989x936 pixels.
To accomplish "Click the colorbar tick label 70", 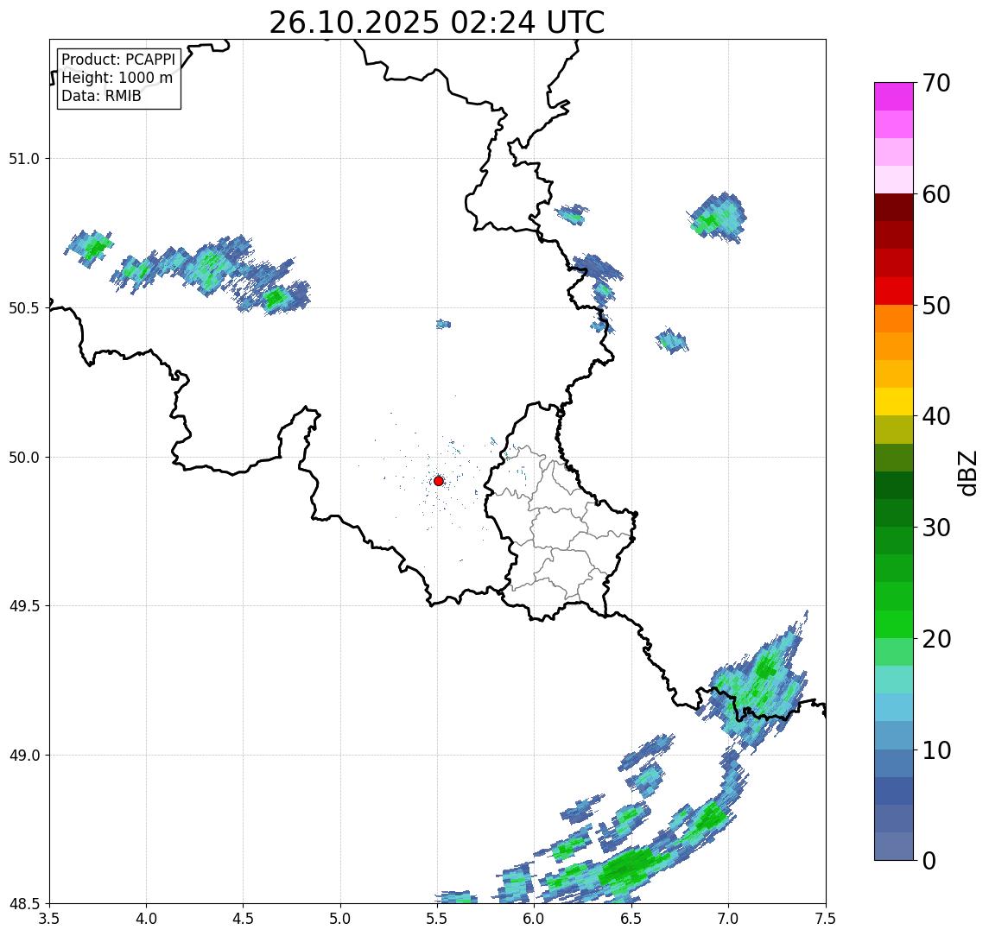I will [936, 83].
